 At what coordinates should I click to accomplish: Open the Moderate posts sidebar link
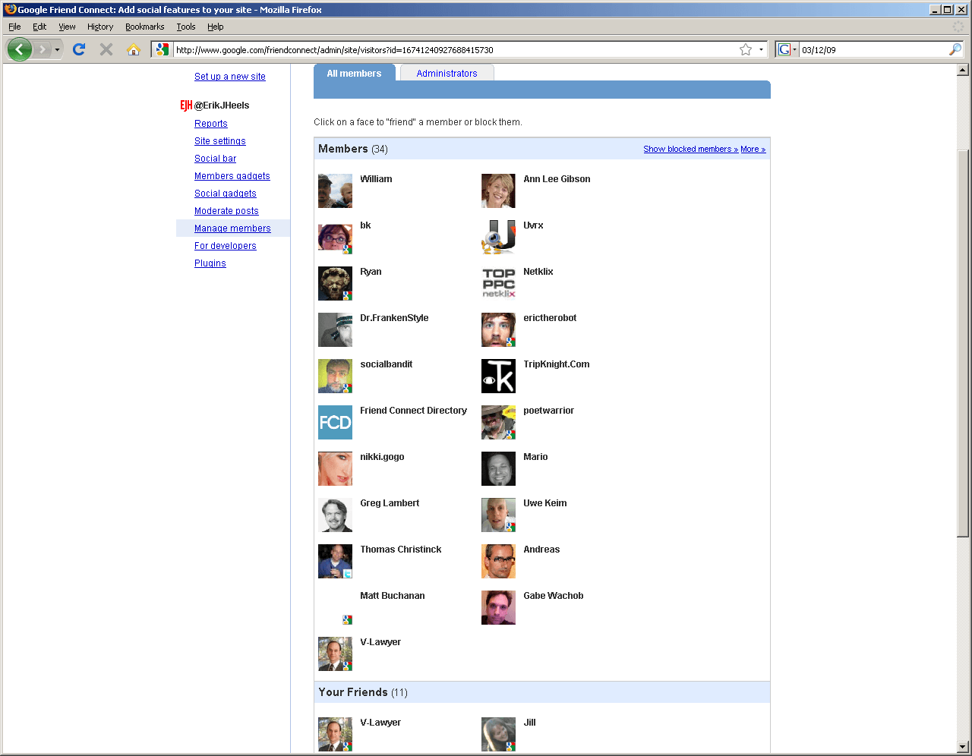(x=226, y=211)
